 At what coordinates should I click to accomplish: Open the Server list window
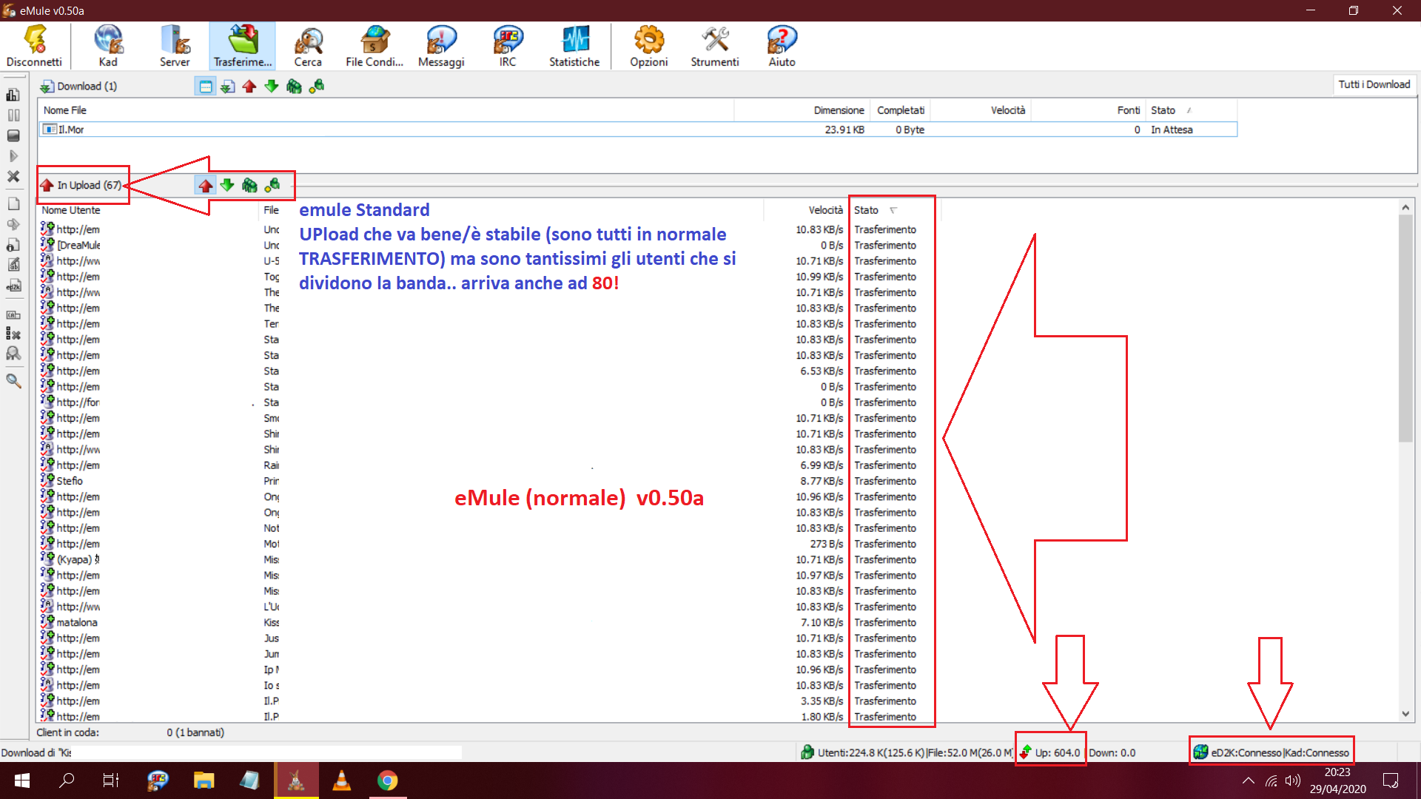tap(175, 46)
